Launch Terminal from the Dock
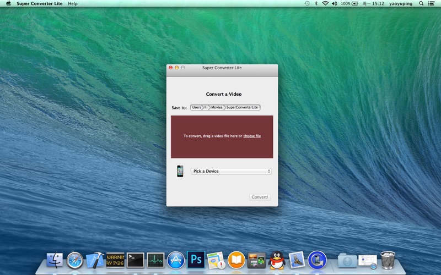This screenshot has height=275, width=441. (135, 260)
